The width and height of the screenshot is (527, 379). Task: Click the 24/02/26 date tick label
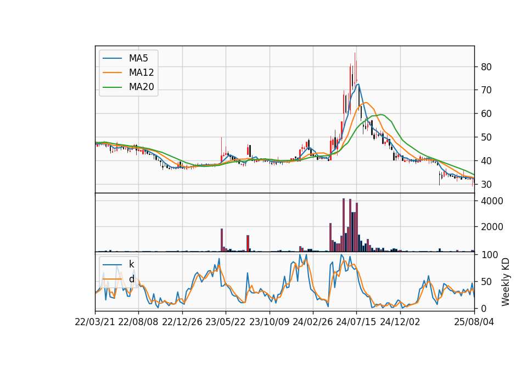pos(313,322)
